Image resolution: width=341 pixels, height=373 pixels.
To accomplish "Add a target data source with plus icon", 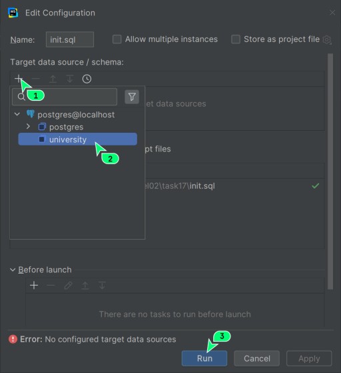I will click(18, 79).
